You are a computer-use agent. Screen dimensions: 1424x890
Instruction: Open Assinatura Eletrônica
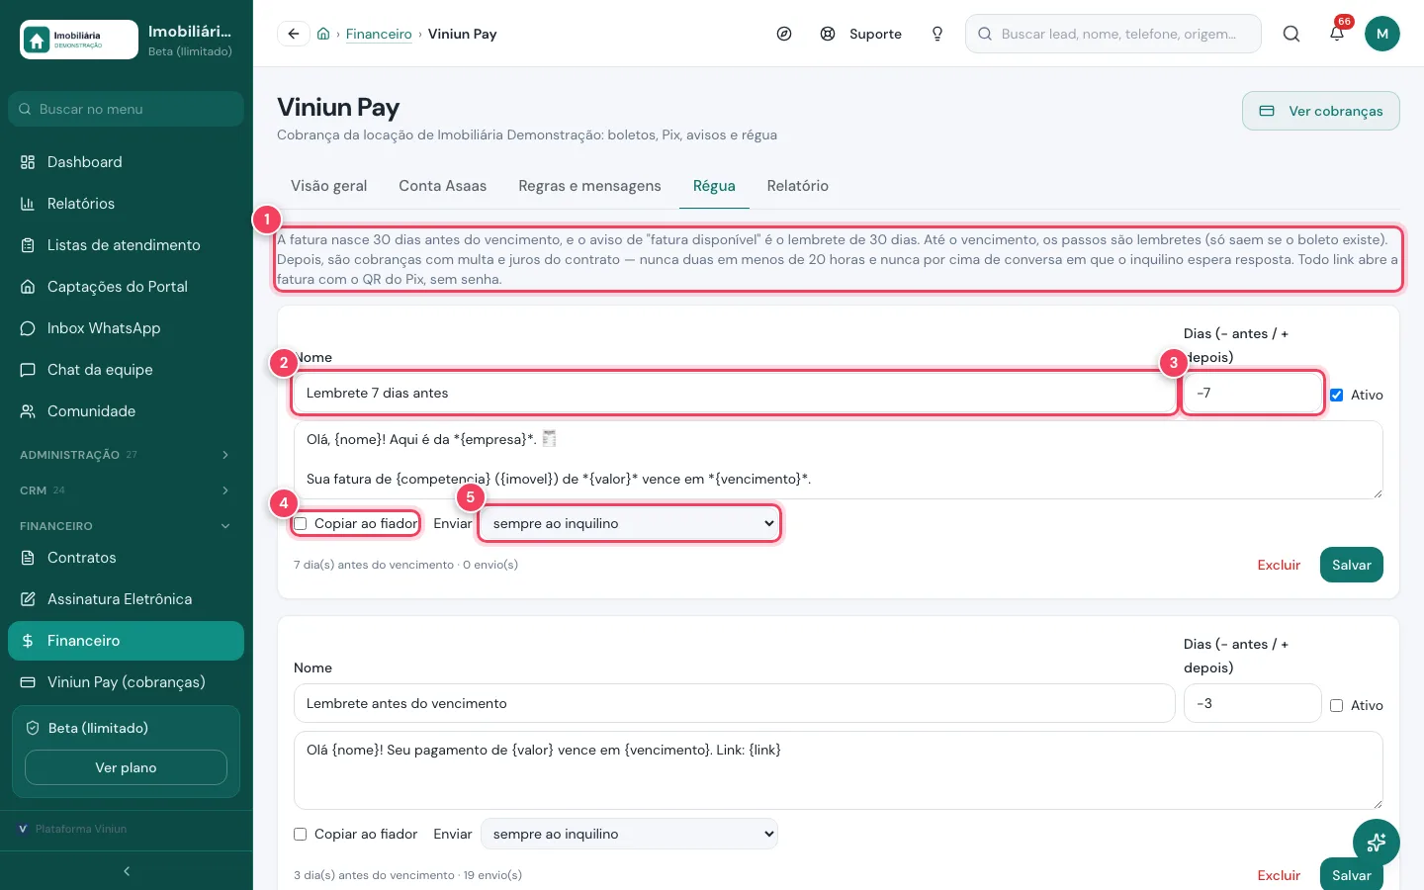click(x=126, y=599)
